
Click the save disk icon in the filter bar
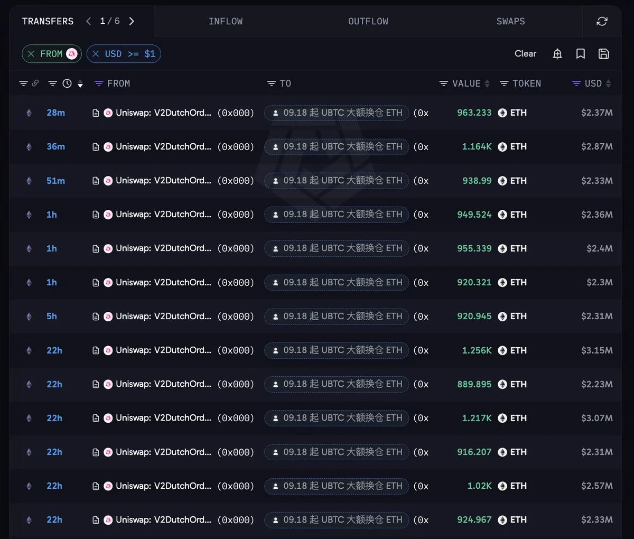(x=603, y=54)
